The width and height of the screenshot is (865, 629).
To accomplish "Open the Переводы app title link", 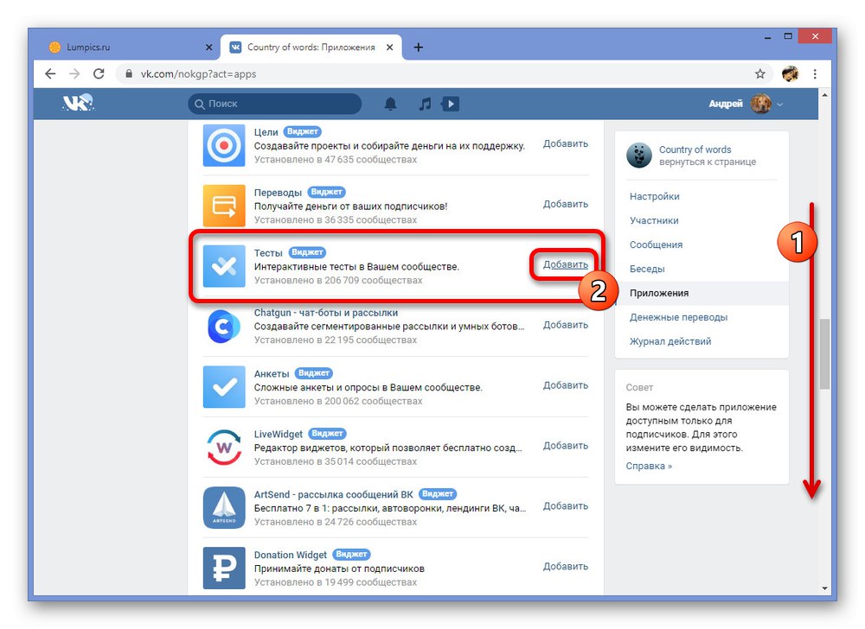I will (278, 193).
